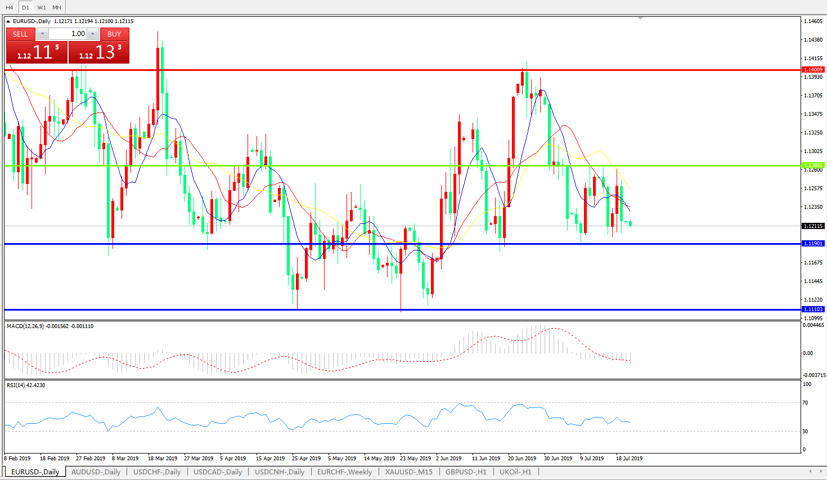Increase lot volume with up arrow
The width and height of the screenshot is (827, 480).
[93, 34]
